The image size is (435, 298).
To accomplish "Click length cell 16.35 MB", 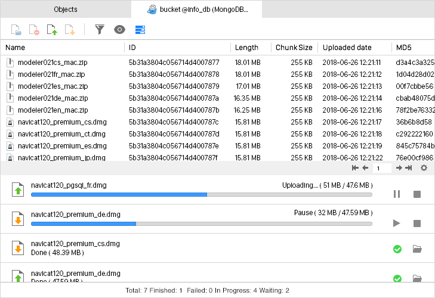I will click(247, 98).
